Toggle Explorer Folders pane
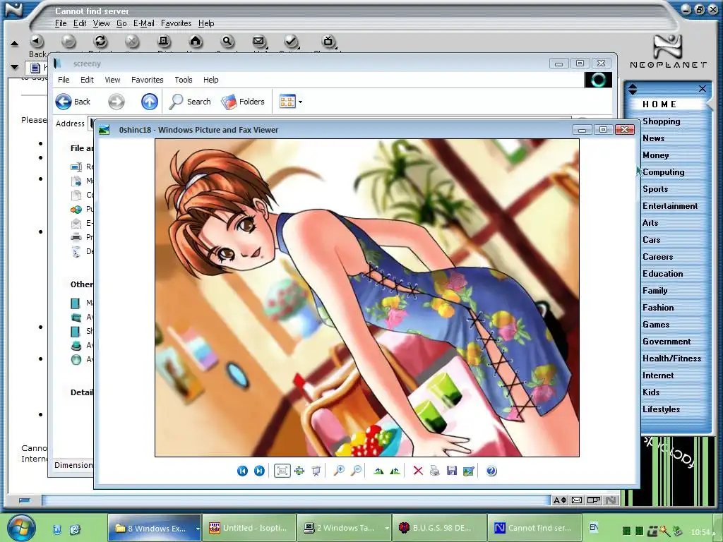The image size is (723, 542). [x=243, y=102]
